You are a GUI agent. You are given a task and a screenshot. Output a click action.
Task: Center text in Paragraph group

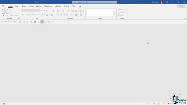click(x=61, y=15)
